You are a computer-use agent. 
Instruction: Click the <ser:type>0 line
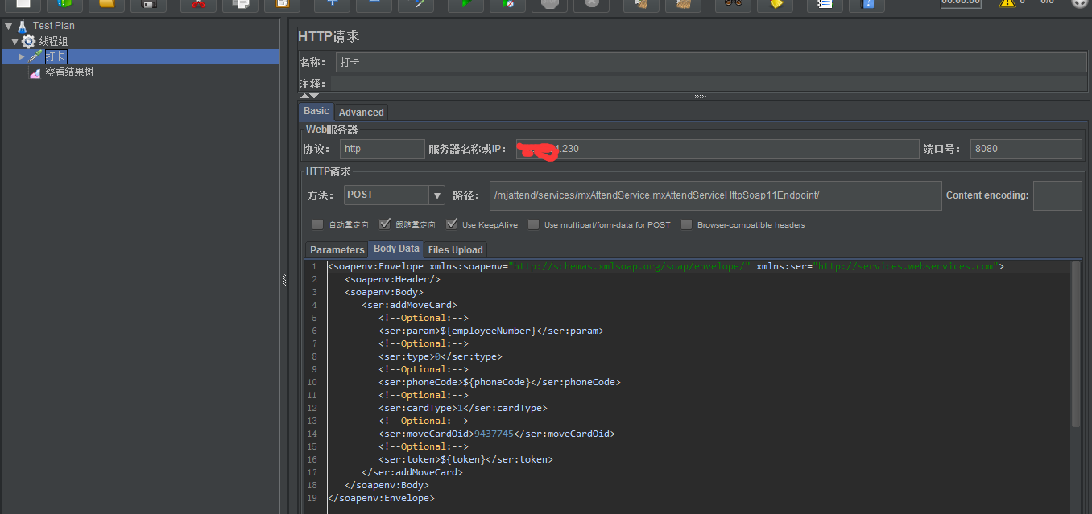tap(440, 356)
